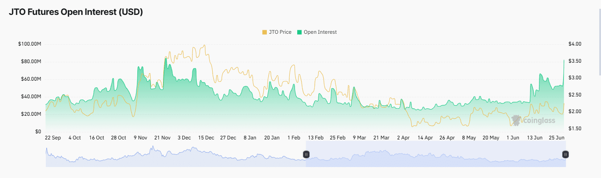This screenshot has height=178, width=601.
Task: Click the 25 Jun date label
Action: pyautogui.click(x=557, y=138)
